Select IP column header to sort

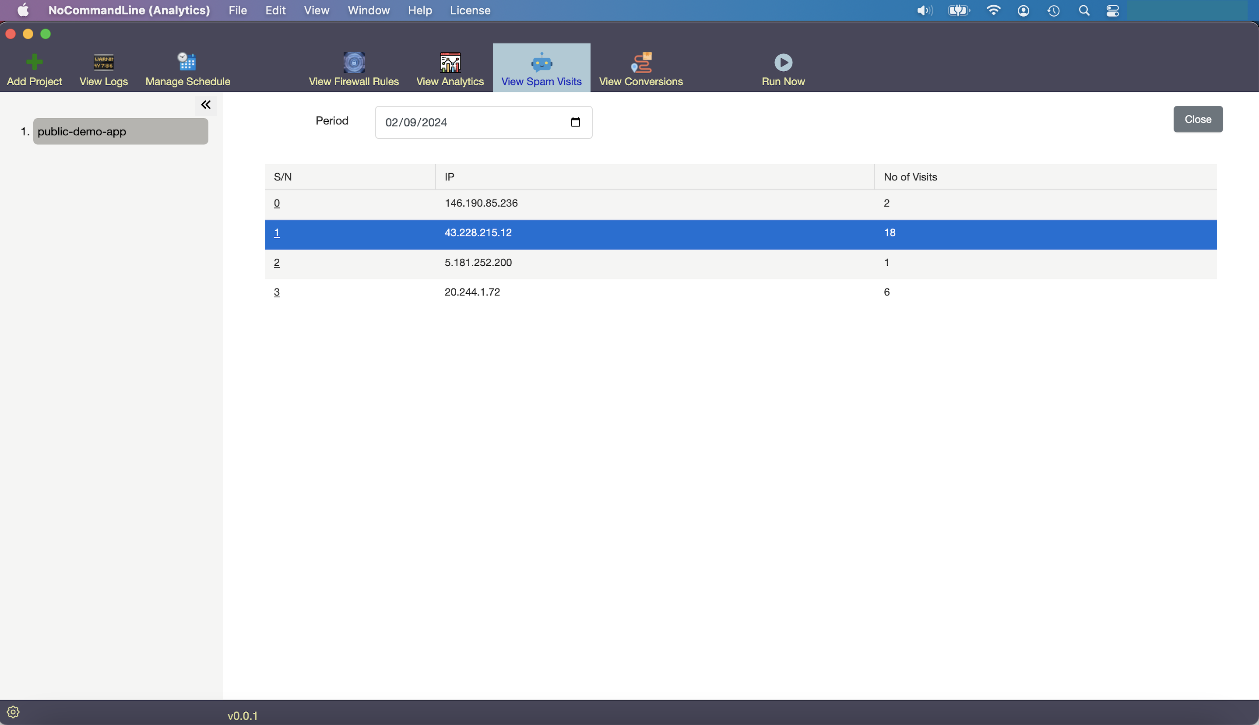(x=448, y=176)
